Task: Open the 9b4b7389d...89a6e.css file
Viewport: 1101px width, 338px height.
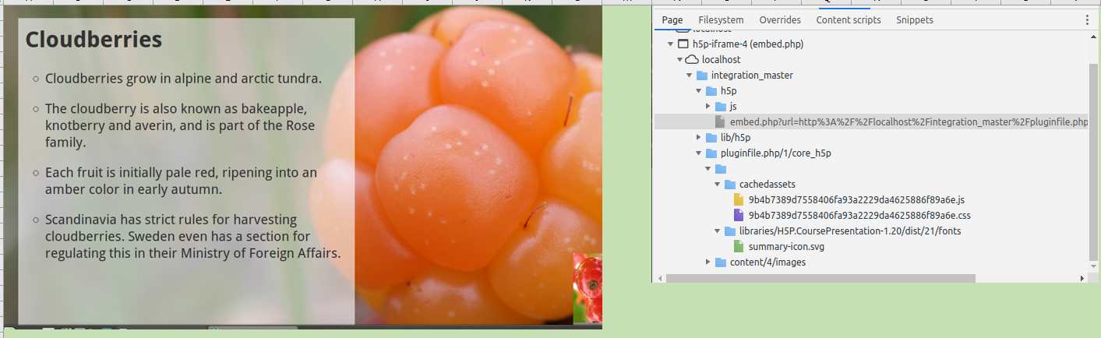Action: tap(859, 216)
